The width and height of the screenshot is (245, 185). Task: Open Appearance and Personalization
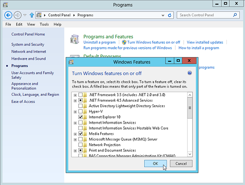click(x=24, y=86)
